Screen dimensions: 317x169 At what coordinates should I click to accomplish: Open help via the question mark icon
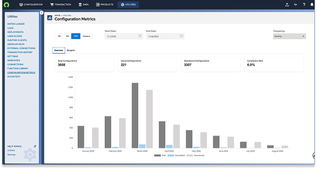click(304, 4)
